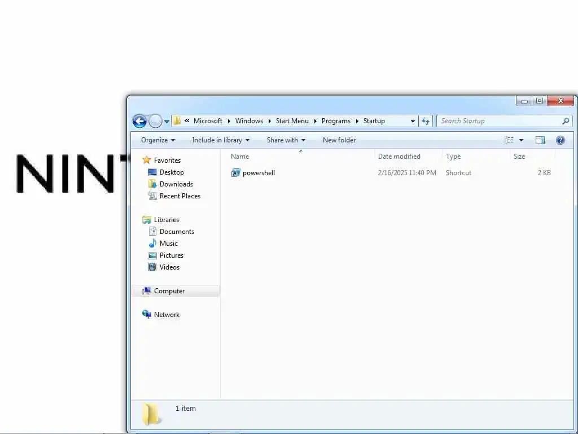Sort files by the Name column
The width and height of the screenshot is (578, 434).
[240, 157]
